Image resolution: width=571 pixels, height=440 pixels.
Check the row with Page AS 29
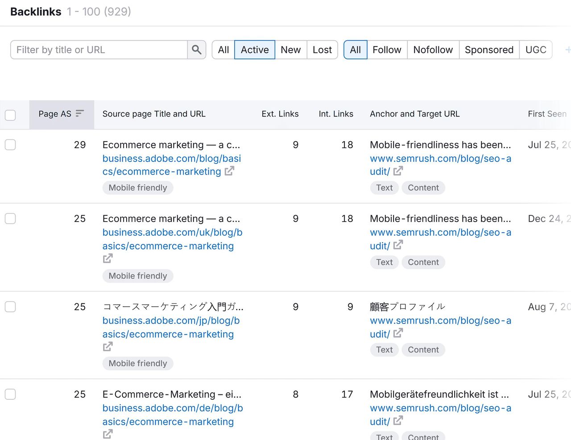tap(10, 144)
